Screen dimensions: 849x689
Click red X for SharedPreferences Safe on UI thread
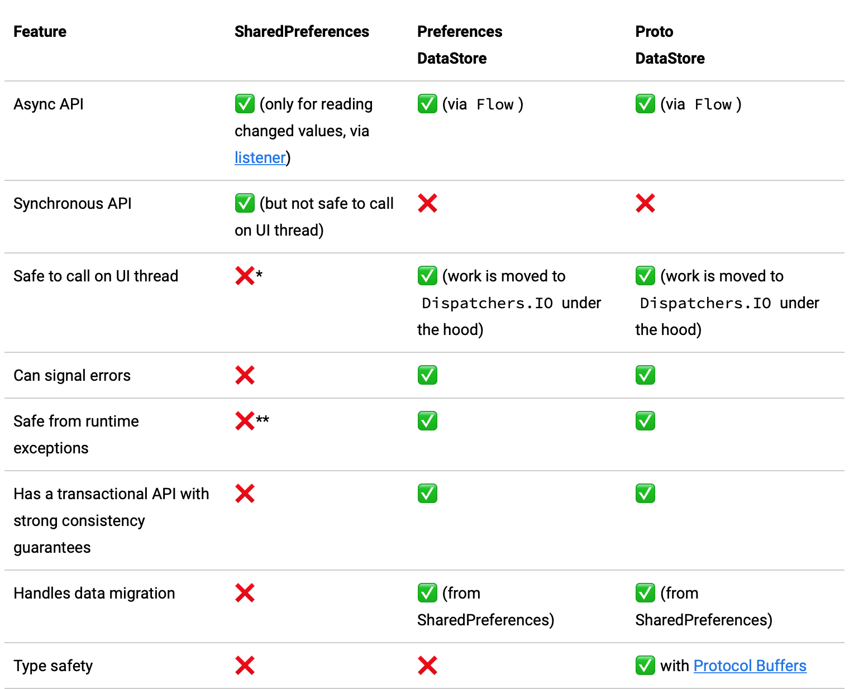[245, 276]
